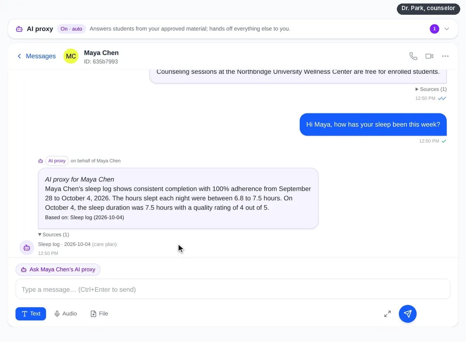This screenshot has height=342, width=466.
Task: Click the purple notification badge showing 1
Action: (435, 29)
